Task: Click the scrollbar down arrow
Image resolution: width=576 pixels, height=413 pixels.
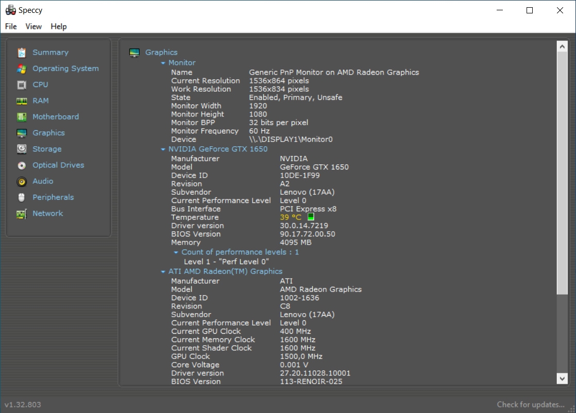Action: tap(562, 378)
